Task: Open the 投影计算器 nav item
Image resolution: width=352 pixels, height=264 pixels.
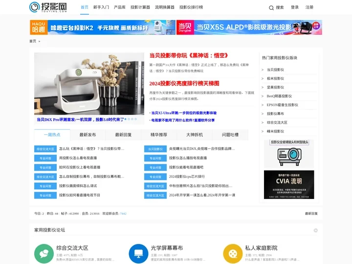Action: [140, 7]
